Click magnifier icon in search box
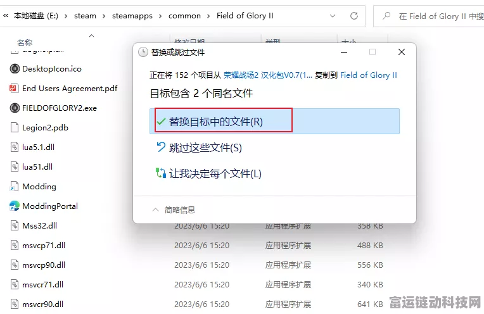The height and width of the screenshot is (314, 484). [x=386, y=16]
